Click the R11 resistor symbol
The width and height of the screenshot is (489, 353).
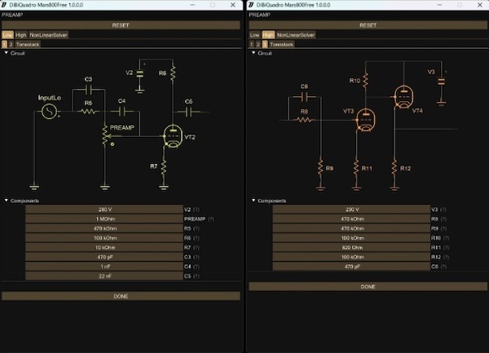click(356, 169)
